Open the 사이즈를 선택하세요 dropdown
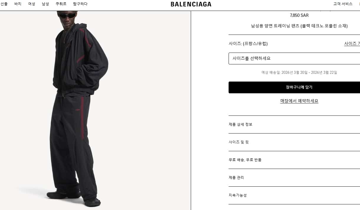This screenshot has width=360, height=210. 294,58
